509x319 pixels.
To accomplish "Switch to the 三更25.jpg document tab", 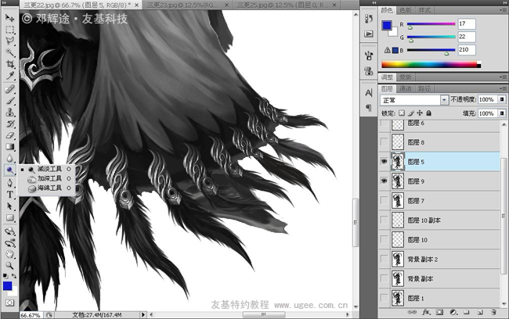I will click(x=285, y=5).
